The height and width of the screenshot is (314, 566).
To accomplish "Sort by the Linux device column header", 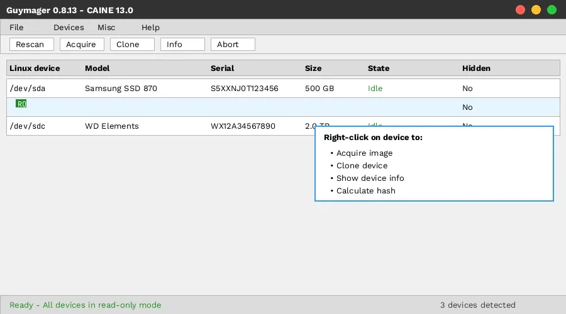I will 35,68.
